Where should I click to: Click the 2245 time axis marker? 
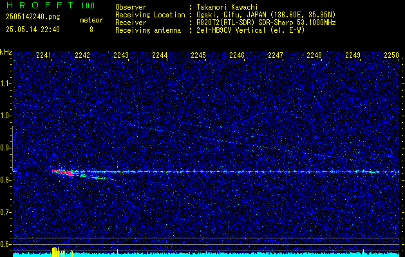click(x=198, y=55)
